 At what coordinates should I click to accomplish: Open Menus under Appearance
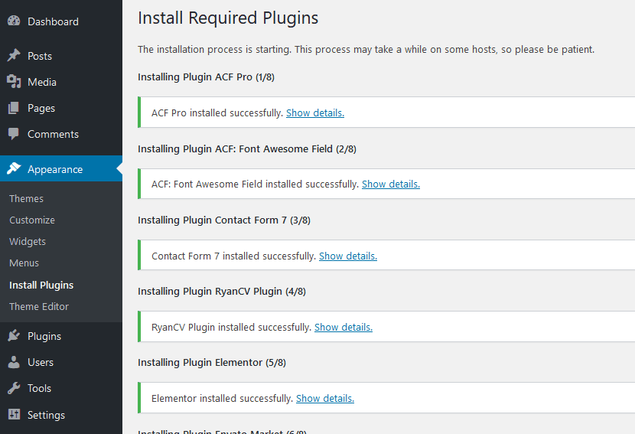pyautogui.click(x=24, y=263)
